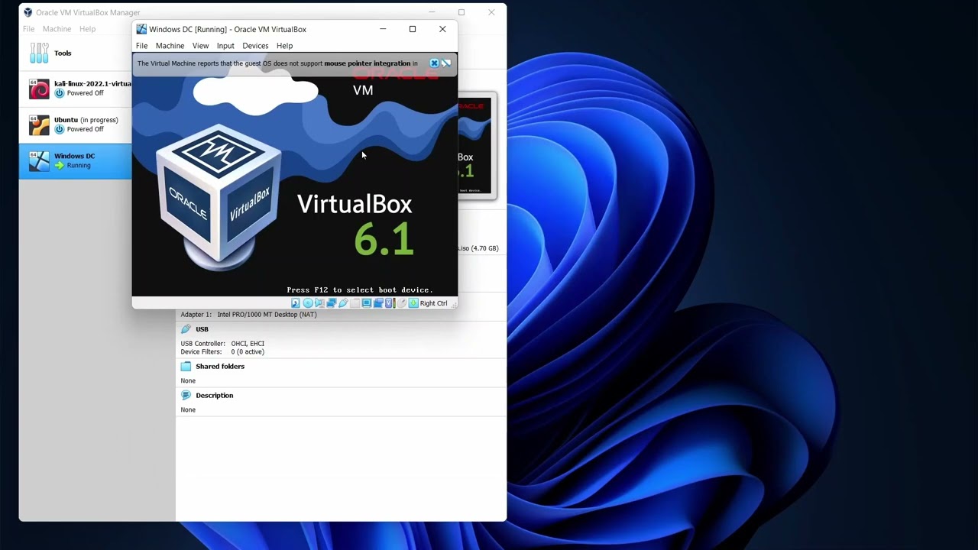
Task: Close the Windows DC VM window
Action: [442, 29]
